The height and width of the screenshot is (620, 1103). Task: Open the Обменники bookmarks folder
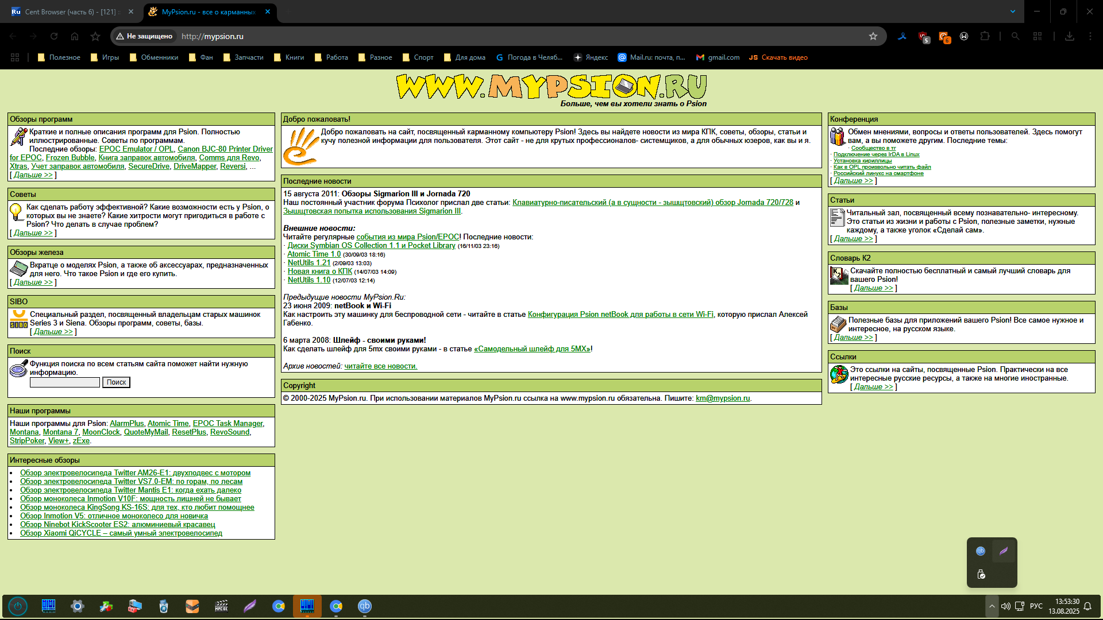tap(154, 57)
